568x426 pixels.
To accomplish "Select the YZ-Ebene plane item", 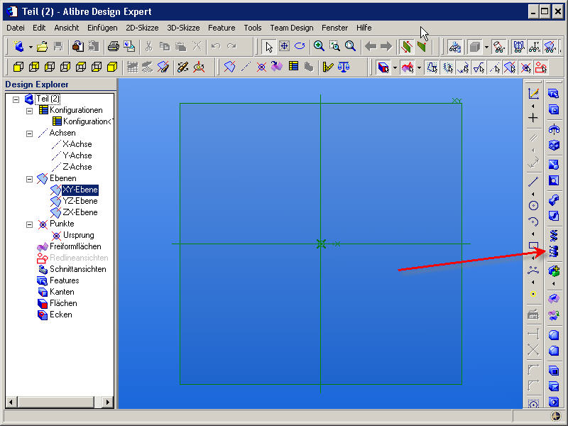I will point(80,201).
